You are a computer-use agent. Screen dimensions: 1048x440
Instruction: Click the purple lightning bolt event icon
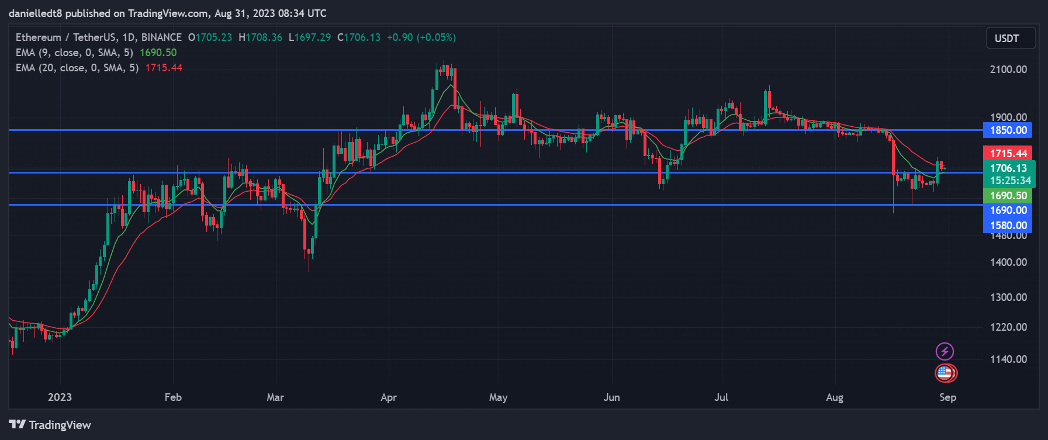point(945,351)
